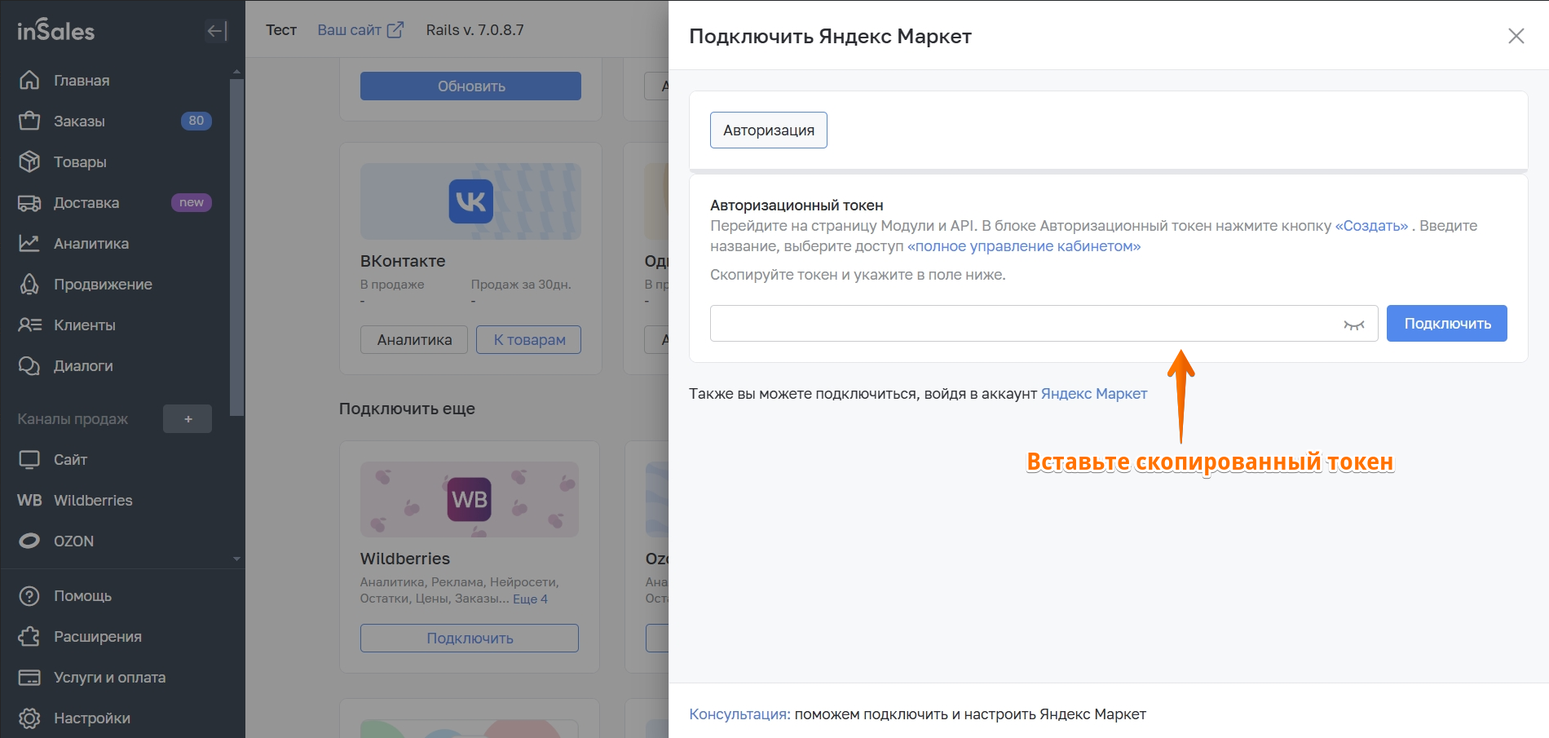The width and height of the screenshot is (1549, 738).
Task: Collapse the sidebar with the arrow icon
Action: (216, 31)
